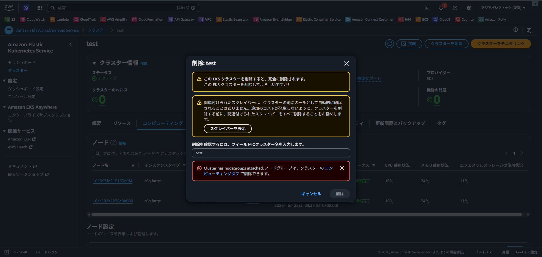Image resolution: width=542 pixels, height=257 pixels.
Task: Open Amazon Polly shortcut
Action: (492, 19)
